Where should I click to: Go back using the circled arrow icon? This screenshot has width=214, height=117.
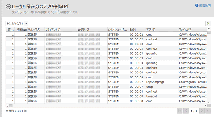click(x=8, y=6)
